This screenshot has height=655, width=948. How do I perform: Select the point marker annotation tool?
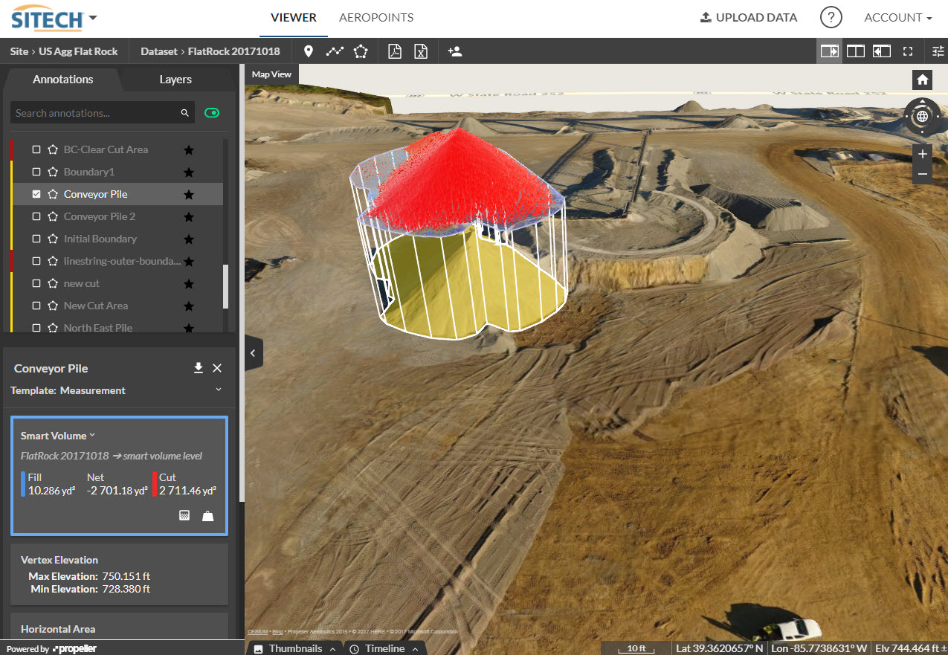(x=309, y=51)
